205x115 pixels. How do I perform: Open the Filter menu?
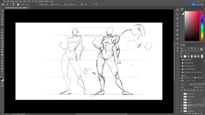[29, 1]
